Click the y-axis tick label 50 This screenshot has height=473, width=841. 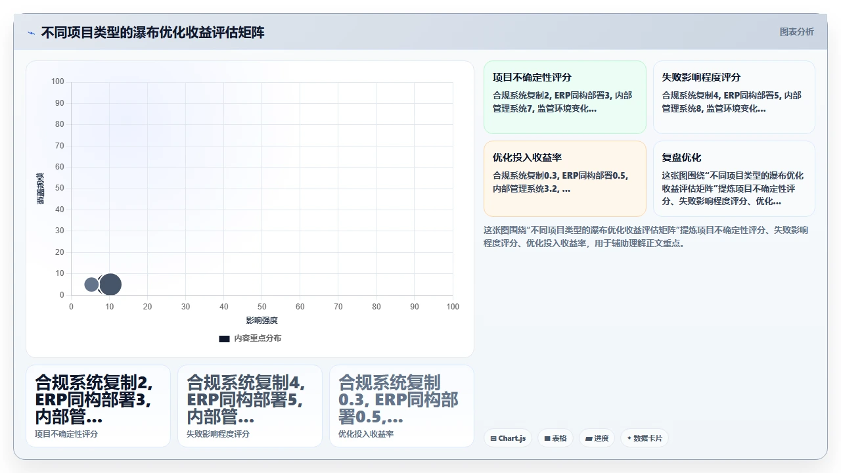click(60, 188)
